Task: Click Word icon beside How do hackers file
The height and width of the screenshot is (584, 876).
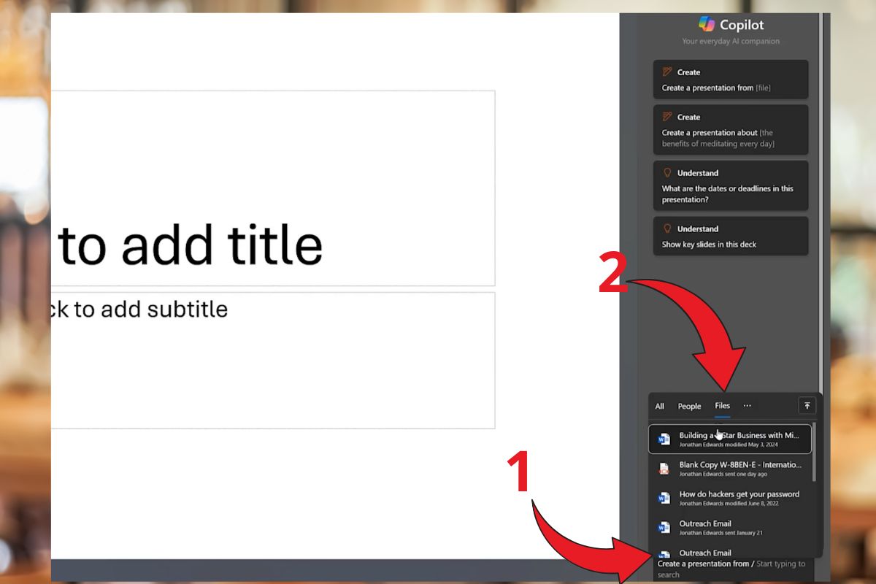Action: tap(664, 498)
